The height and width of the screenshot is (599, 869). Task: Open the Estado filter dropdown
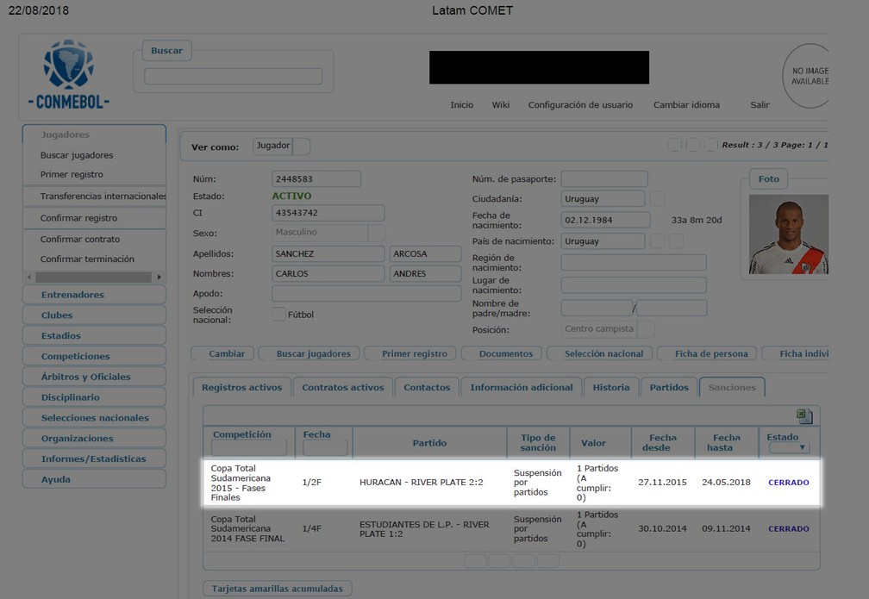pos(789,448)
